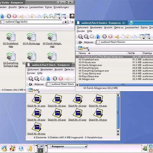Image resolution: width=153 pixels, height=153 pixels.
Task: Open the 03 A-Gusta.ogg file
Action: point(31,38)
